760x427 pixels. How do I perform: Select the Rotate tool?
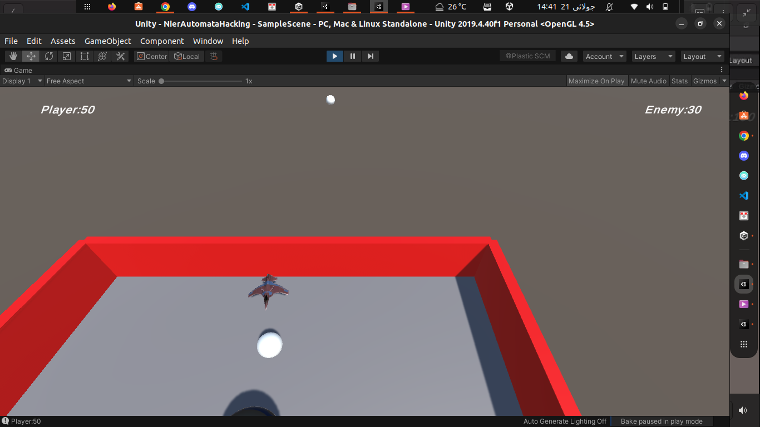point(48,56)
